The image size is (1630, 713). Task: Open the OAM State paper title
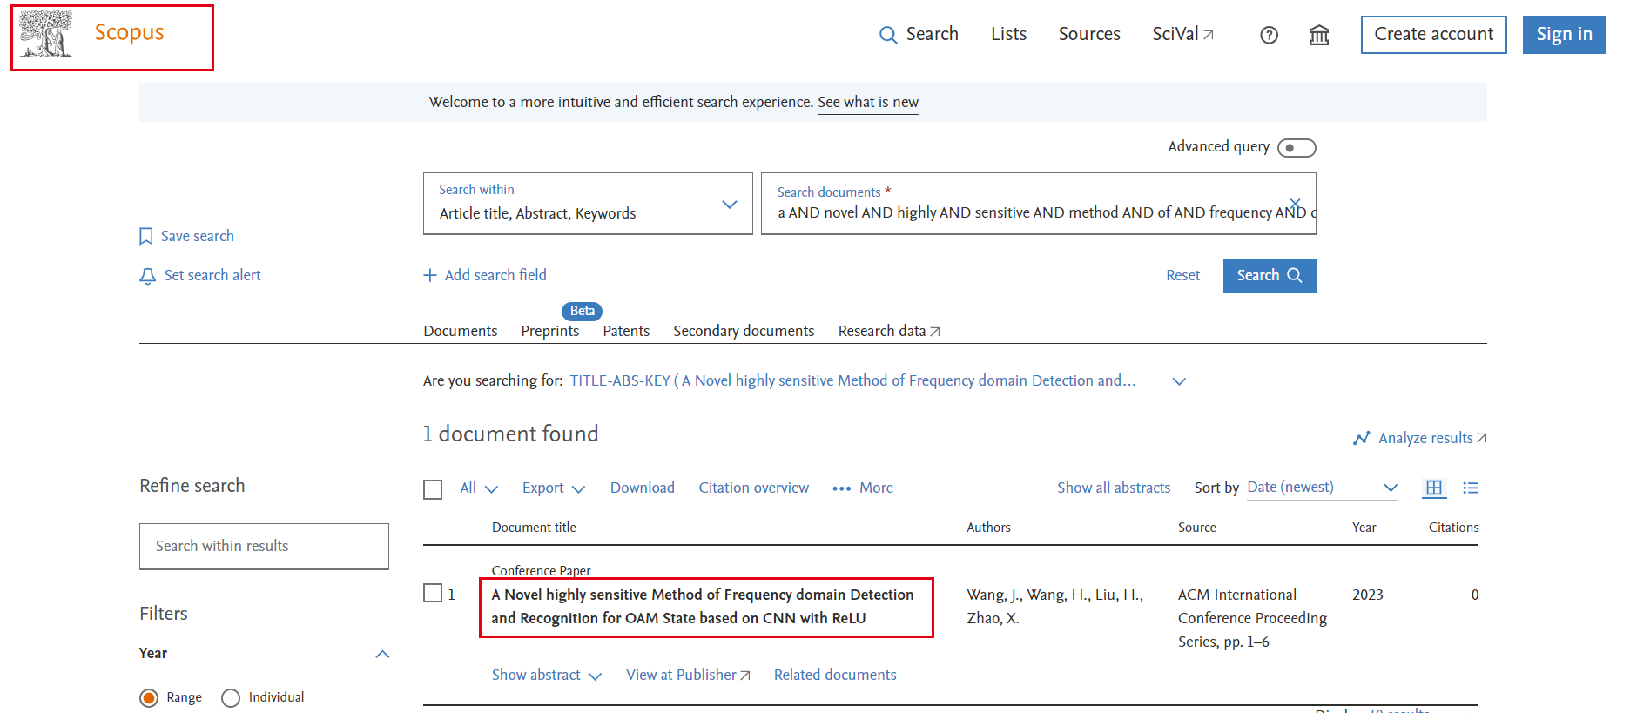(703, 607)
